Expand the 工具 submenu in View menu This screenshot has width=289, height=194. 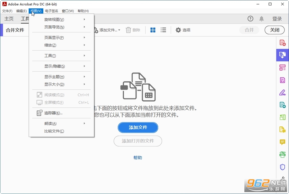point(61,55)
